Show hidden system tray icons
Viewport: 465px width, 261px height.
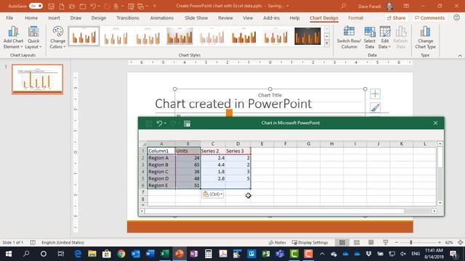(322, 254)
